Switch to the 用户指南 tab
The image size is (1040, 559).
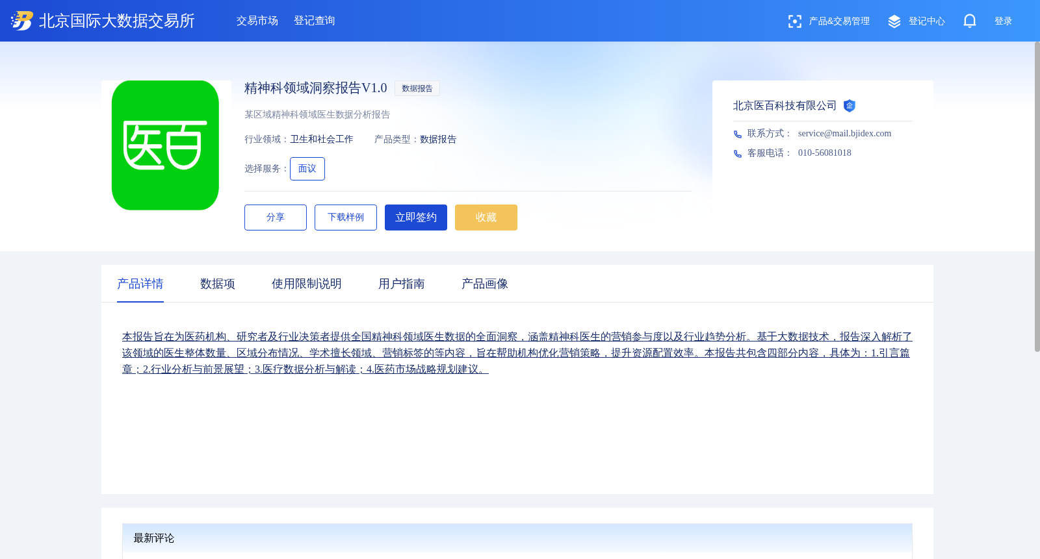click(402, 284)
